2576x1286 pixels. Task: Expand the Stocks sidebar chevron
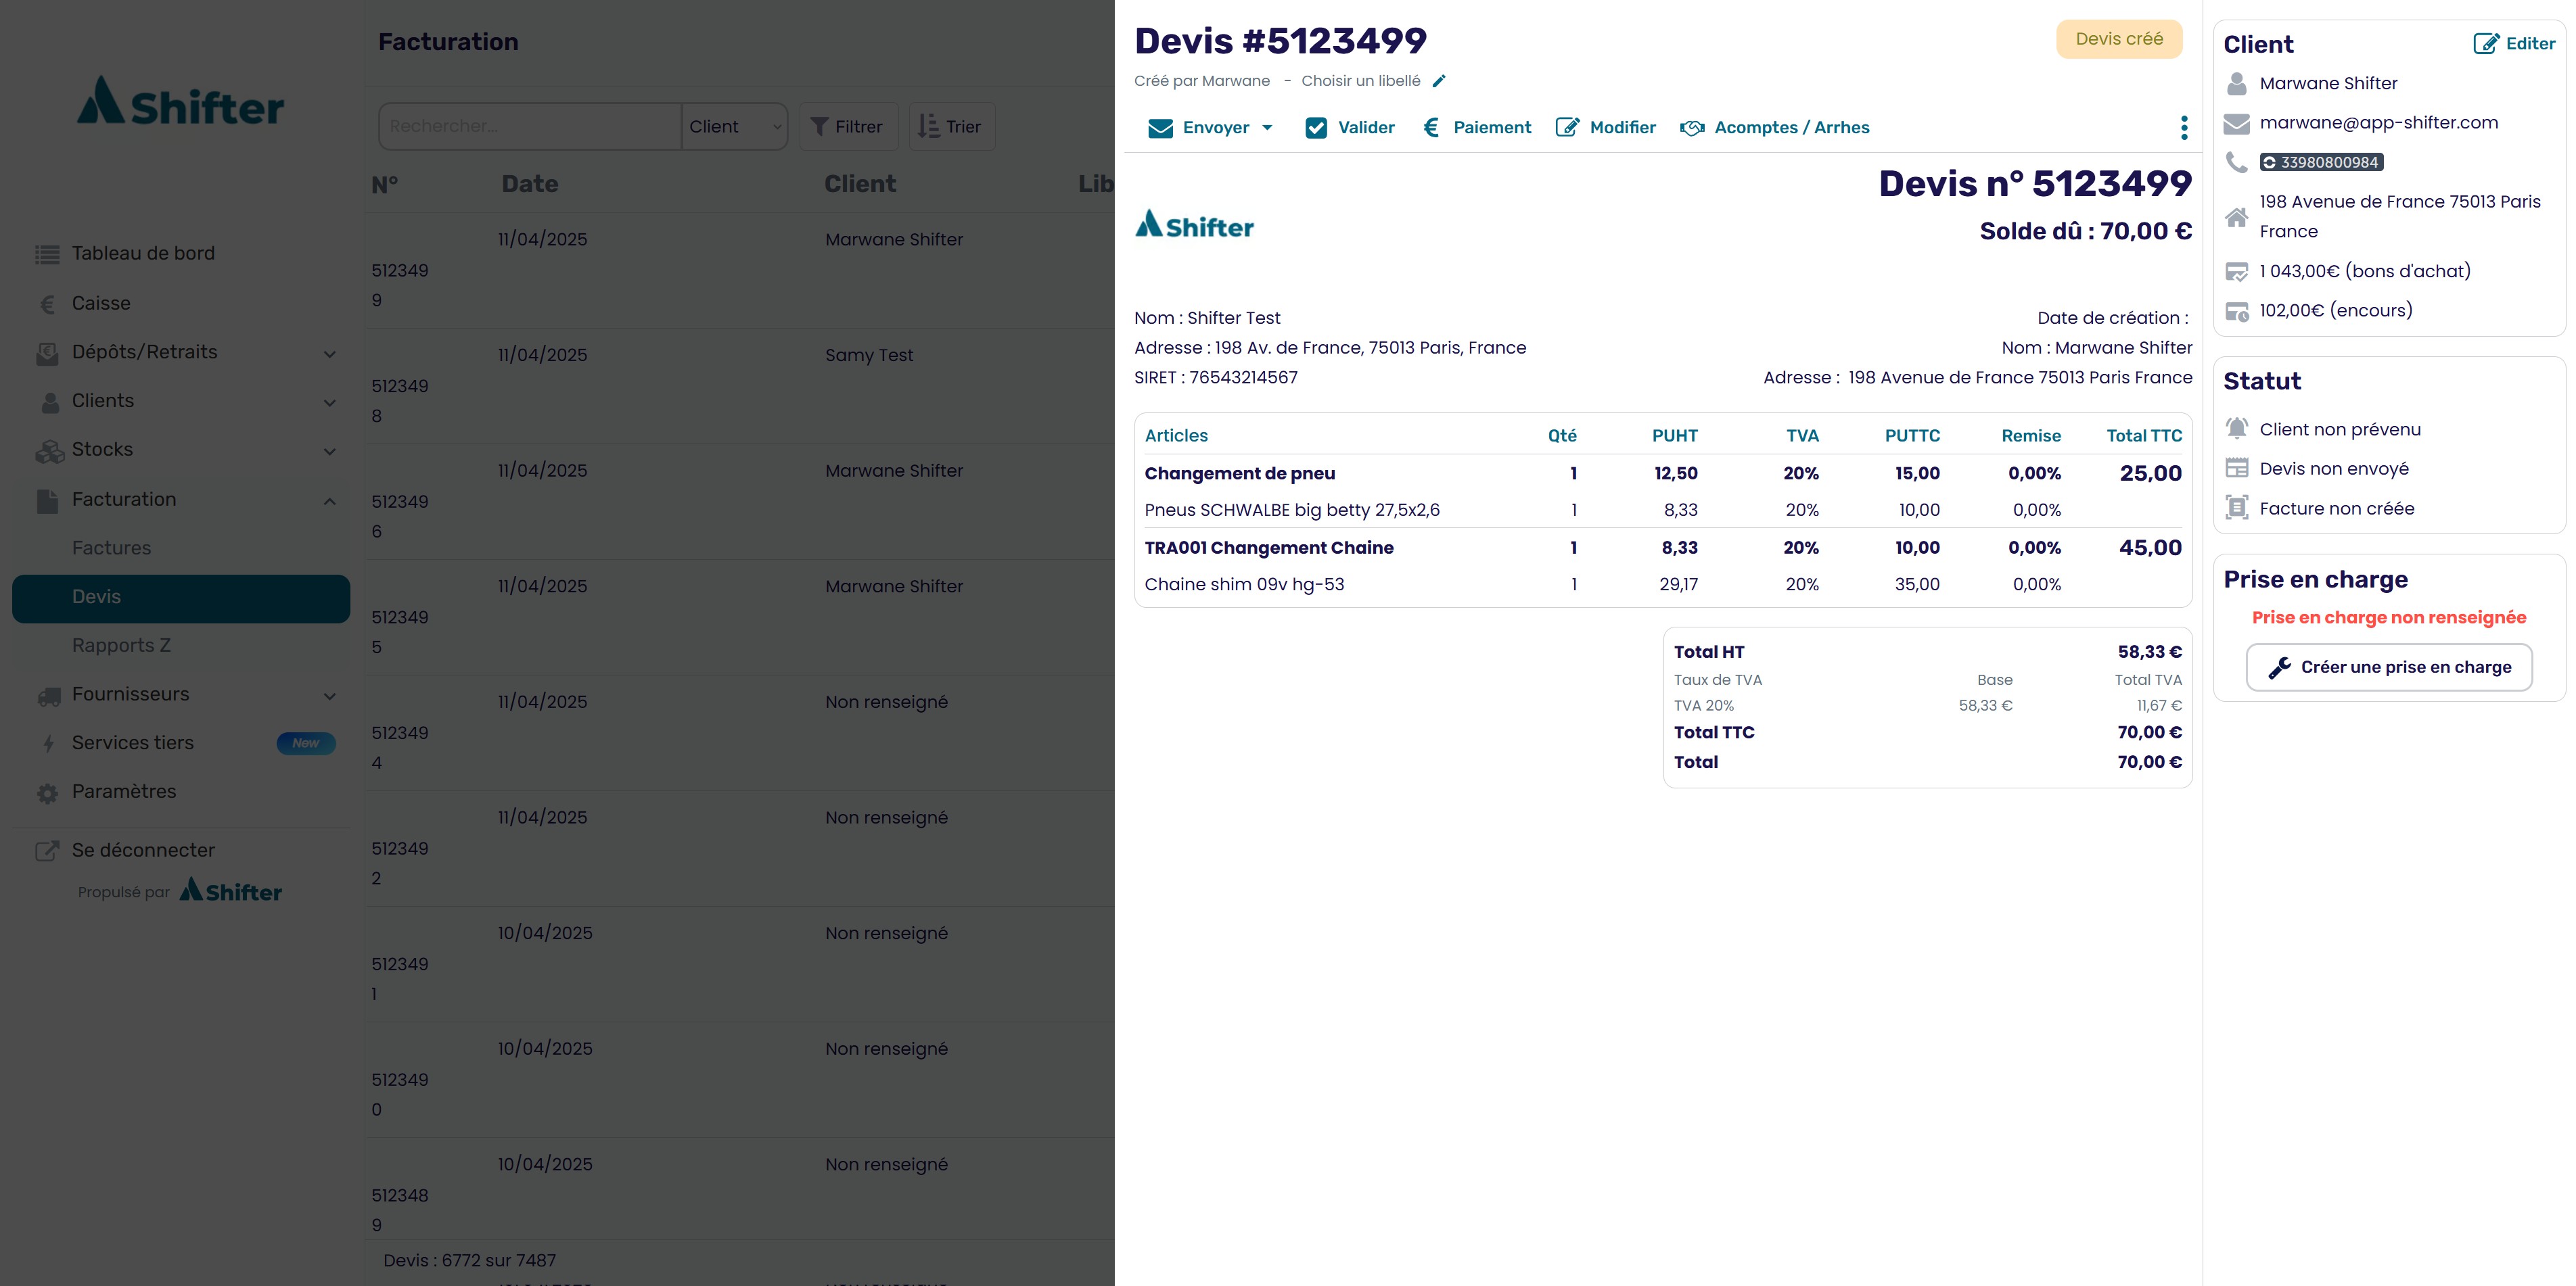pos(329,452)
